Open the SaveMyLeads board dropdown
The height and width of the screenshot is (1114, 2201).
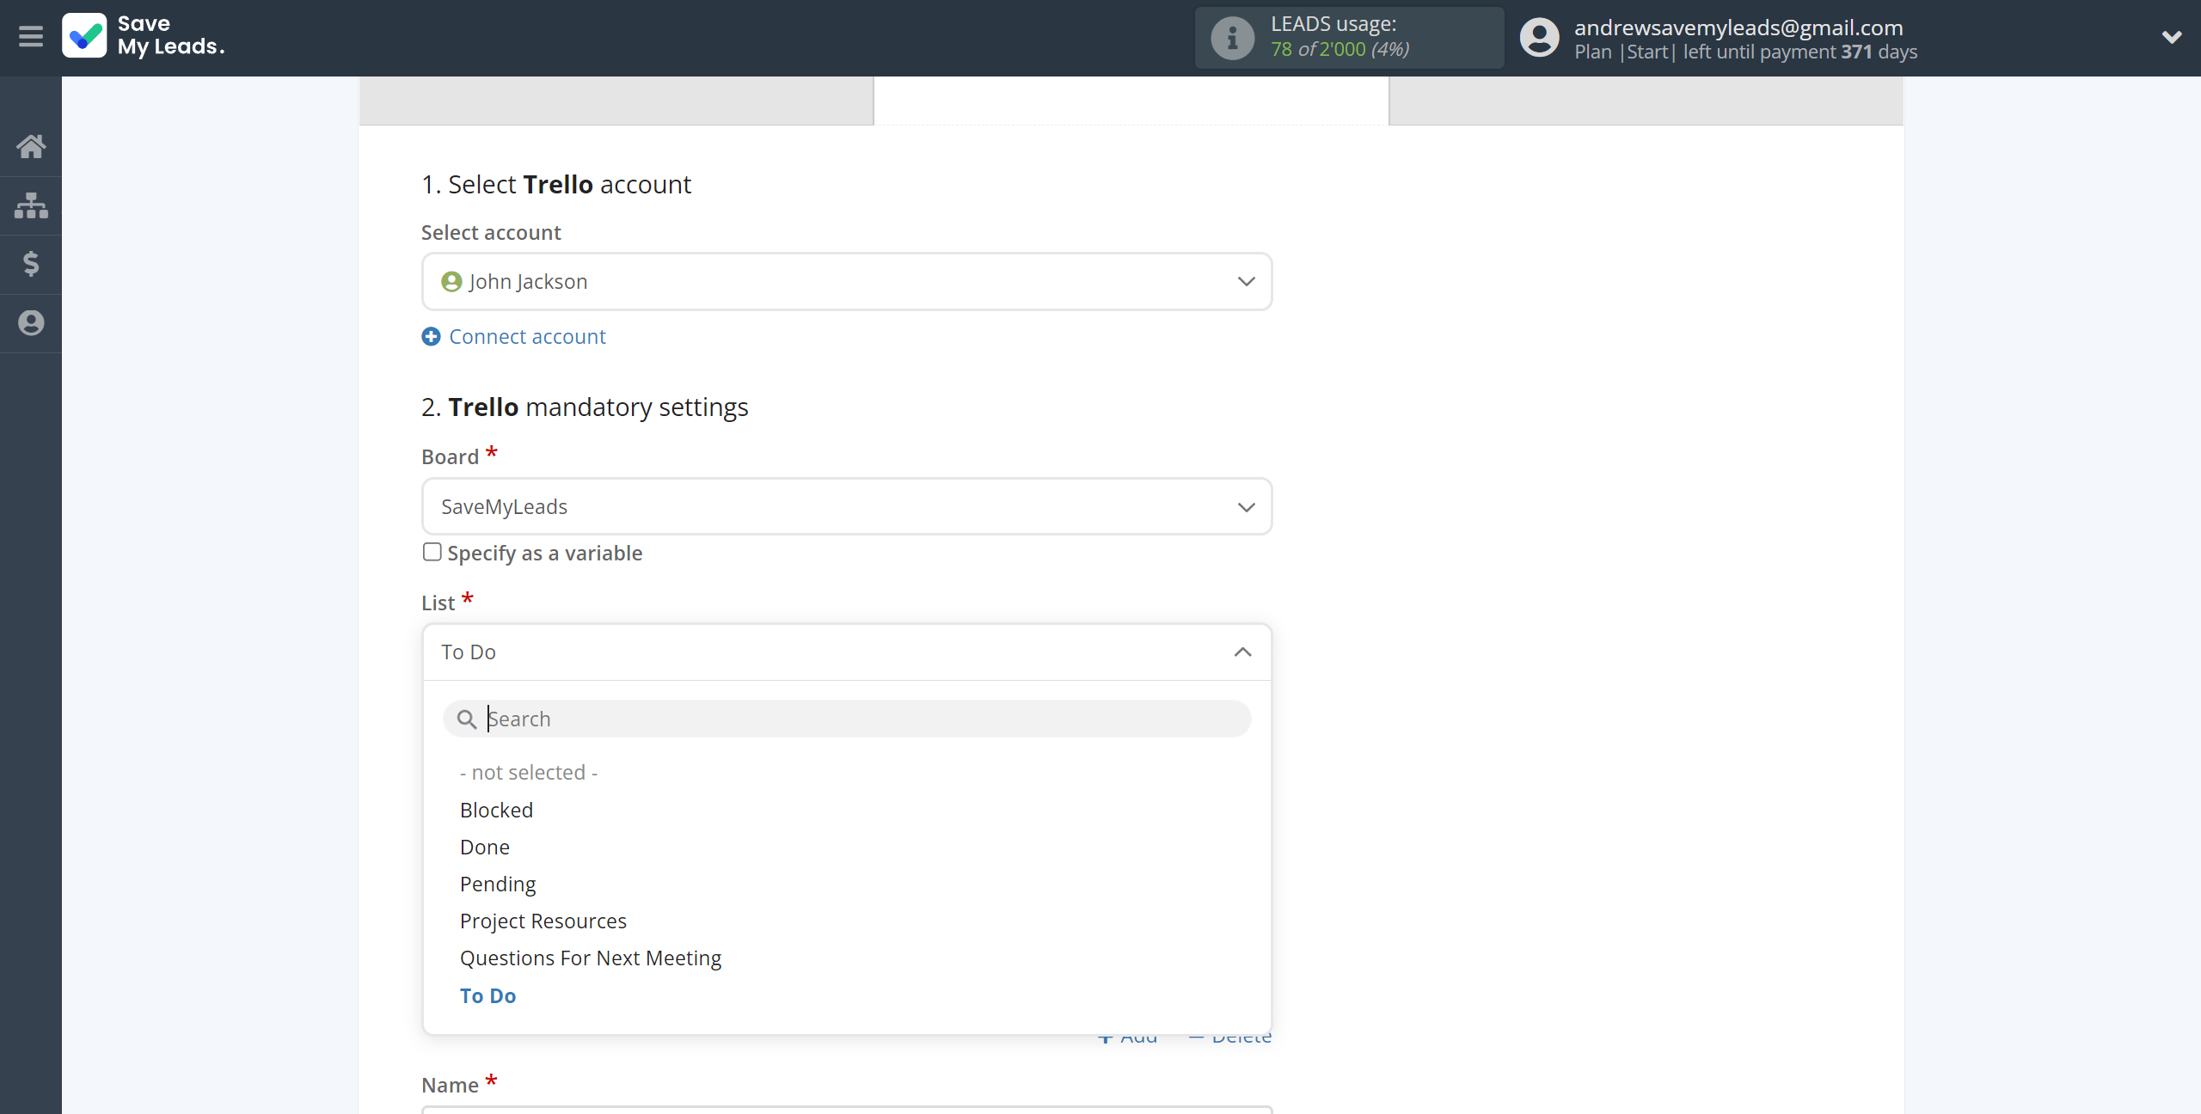click(847, 507)
